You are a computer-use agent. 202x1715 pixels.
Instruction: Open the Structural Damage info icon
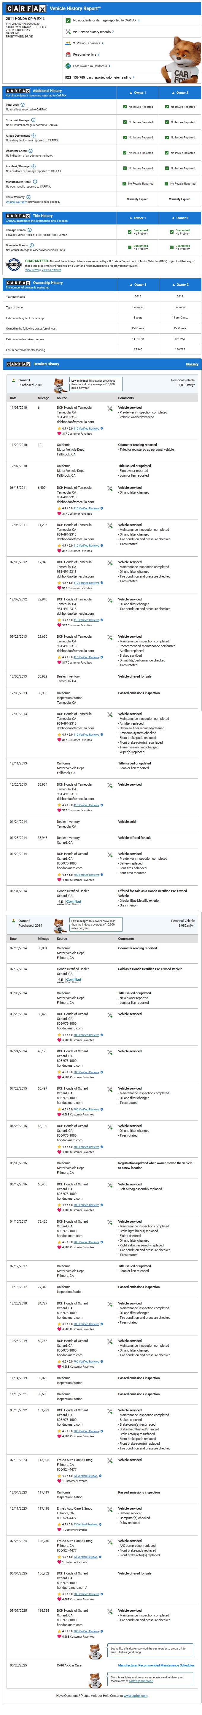coord(33,120)
